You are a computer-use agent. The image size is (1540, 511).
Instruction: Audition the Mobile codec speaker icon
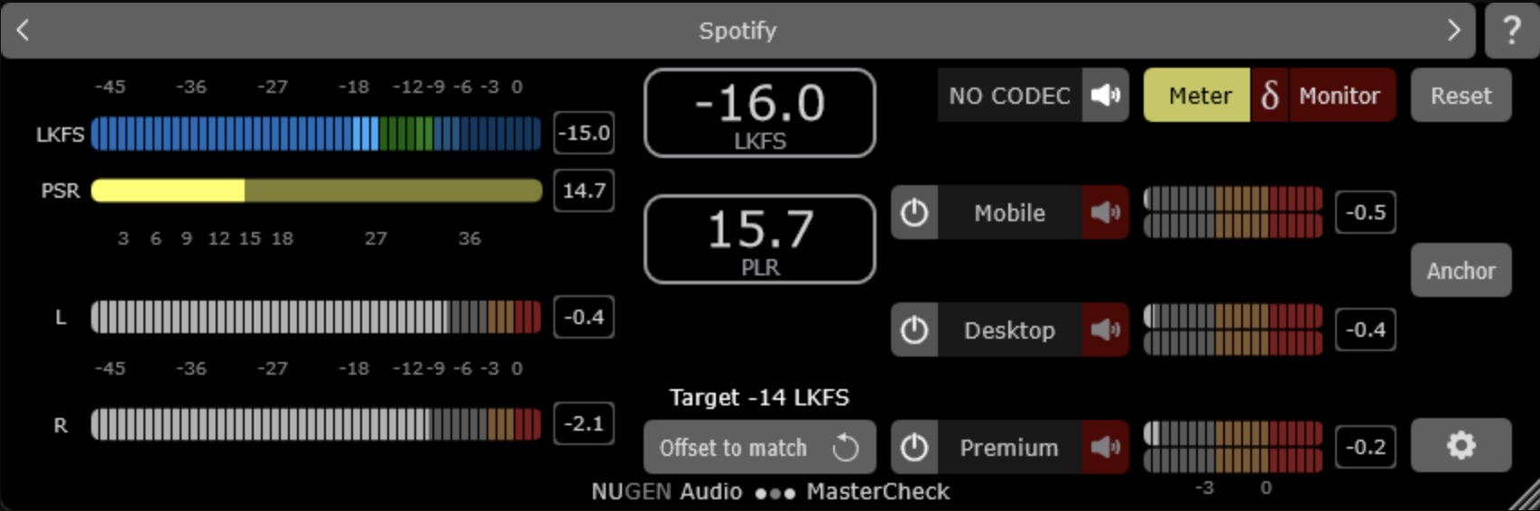pyautogui.click(x=1105, y=213)
